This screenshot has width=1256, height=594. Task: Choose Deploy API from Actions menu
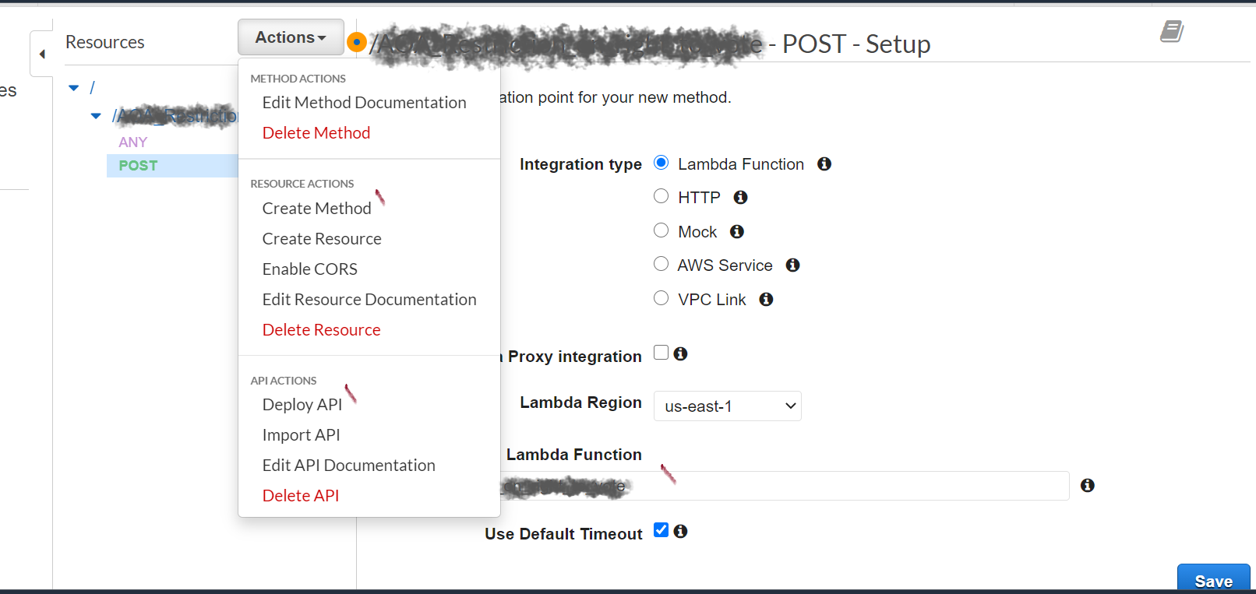click(x=302, y=405)
